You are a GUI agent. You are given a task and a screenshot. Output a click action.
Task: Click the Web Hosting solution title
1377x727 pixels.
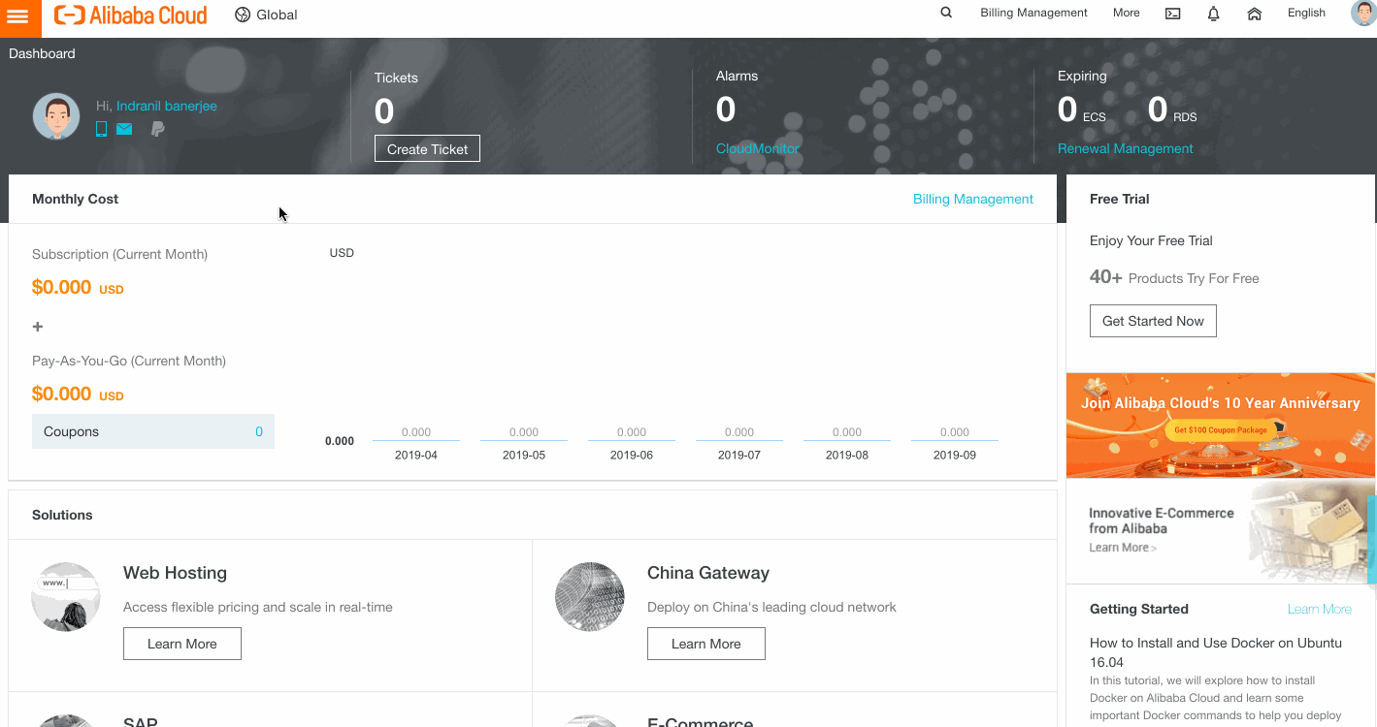tap(175, 573)
